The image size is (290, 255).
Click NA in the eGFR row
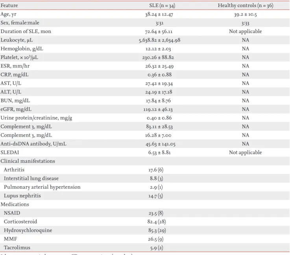[246, 109]
